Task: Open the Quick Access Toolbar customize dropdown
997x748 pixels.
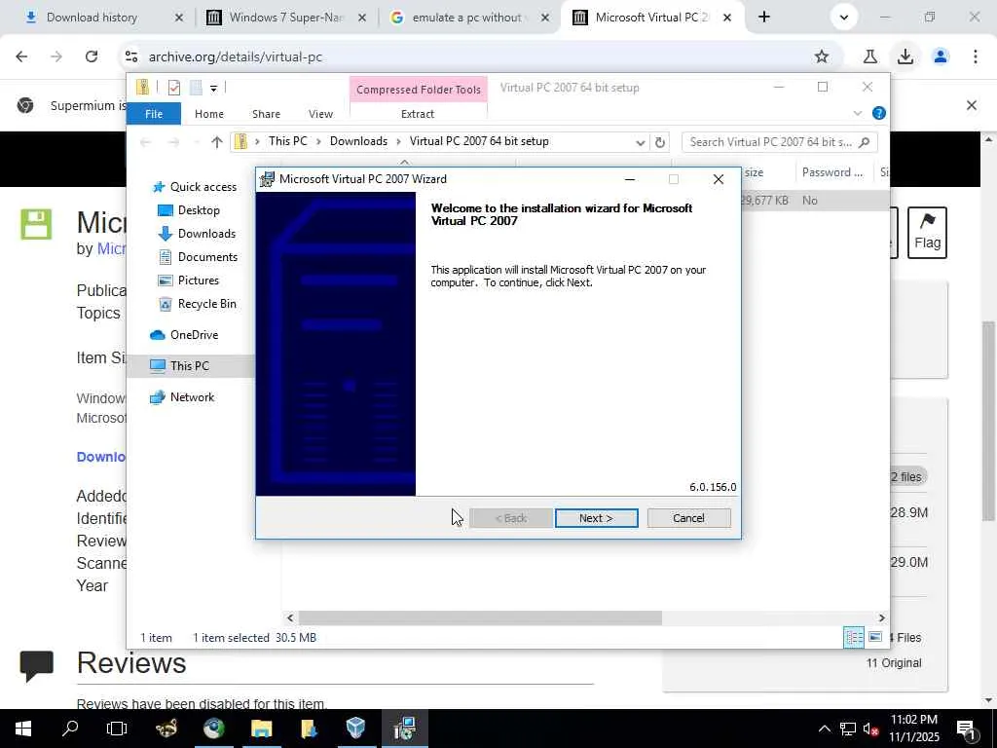Action: click(x=213, y=89)
